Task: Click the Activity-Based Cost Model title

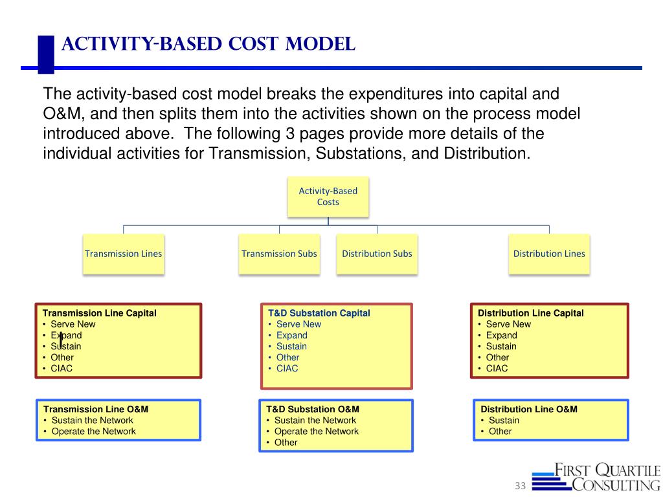Action: (x=208, y=44)
